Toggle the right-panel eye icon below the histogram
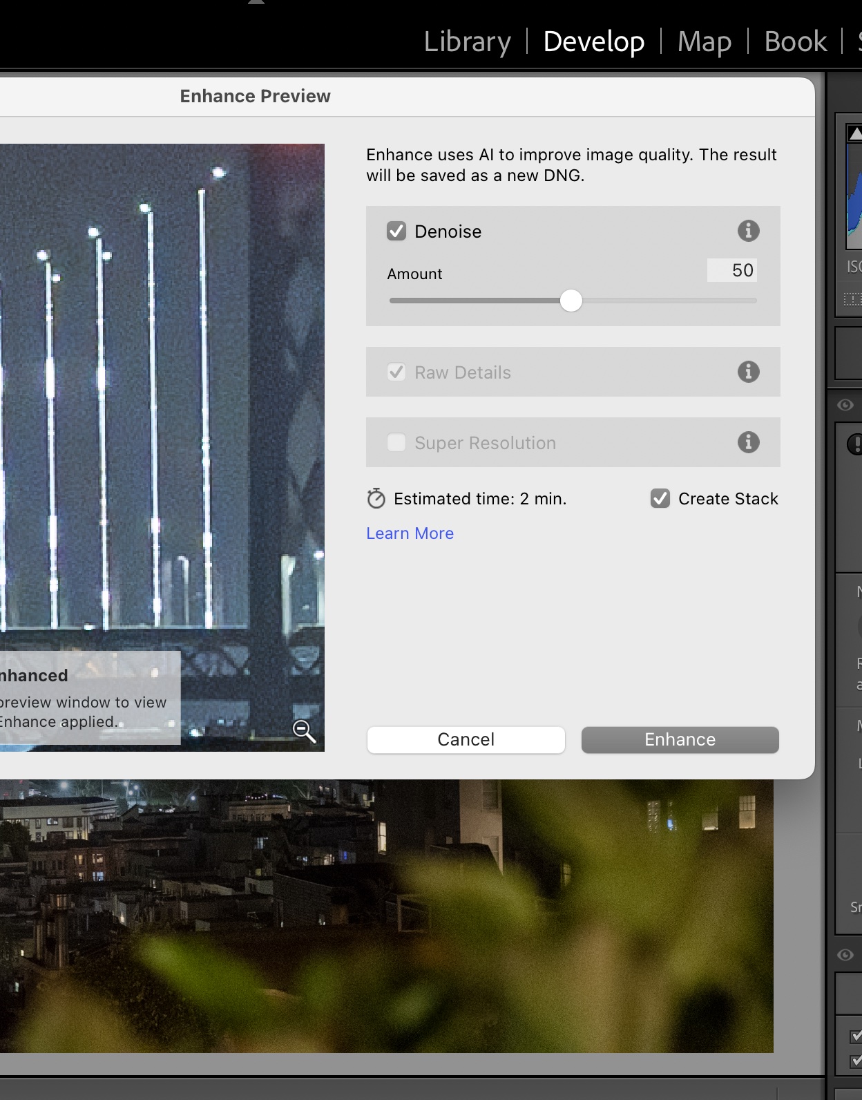This screenshot has height=1100, width=862. 845,405
